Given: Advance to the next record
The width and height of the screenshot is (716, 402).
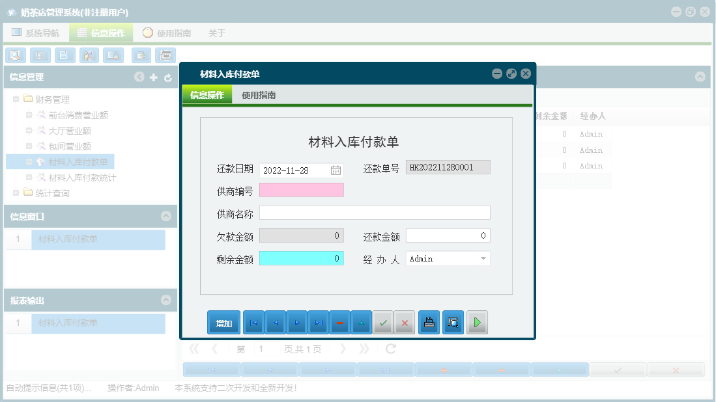Looking at the screenshot, I should 296,322.
